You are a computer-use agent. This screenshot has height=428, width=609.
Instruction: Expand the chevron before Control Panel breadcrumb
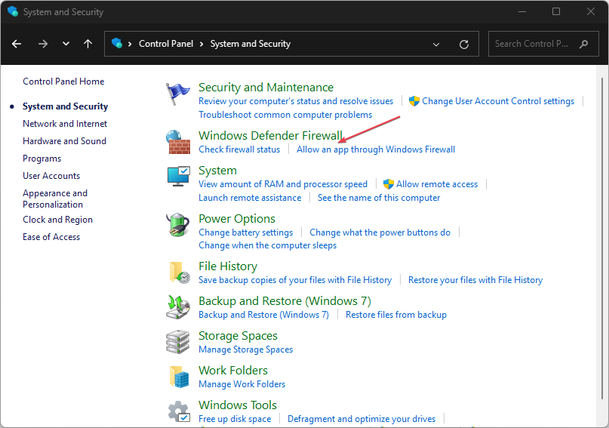(x=130, y=44)
